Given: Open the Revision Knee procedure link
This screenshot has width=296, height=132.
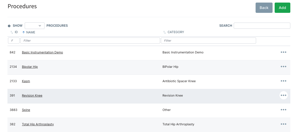Looking at the screenshot, I should (x=32, y=96).
